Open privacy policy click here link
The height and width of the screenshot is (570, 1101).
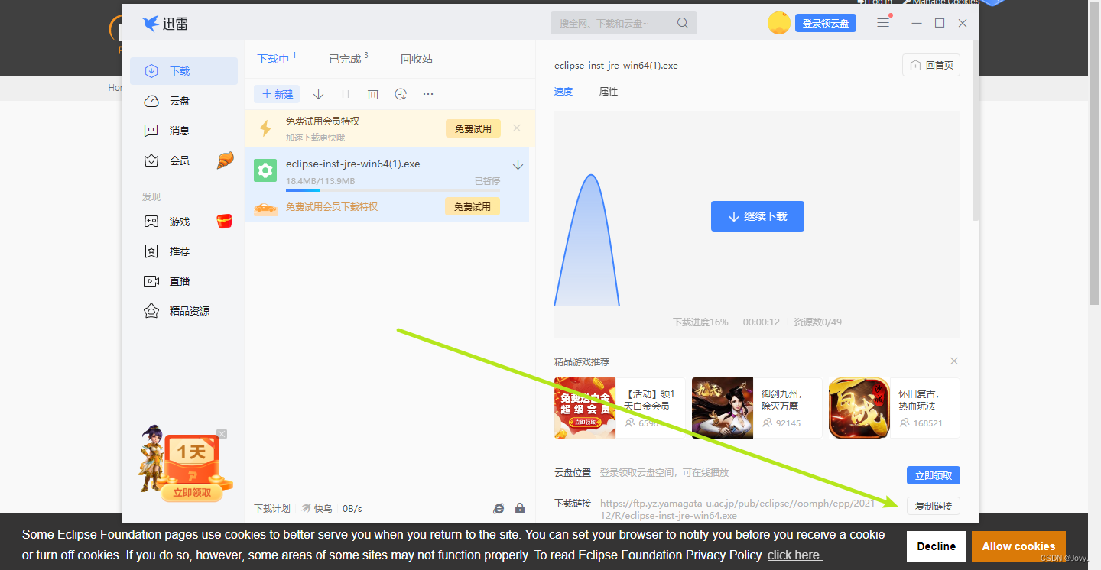(x=794, y=555)
